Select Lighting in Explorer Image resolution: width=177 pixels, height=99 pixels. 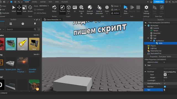[153, 48]
